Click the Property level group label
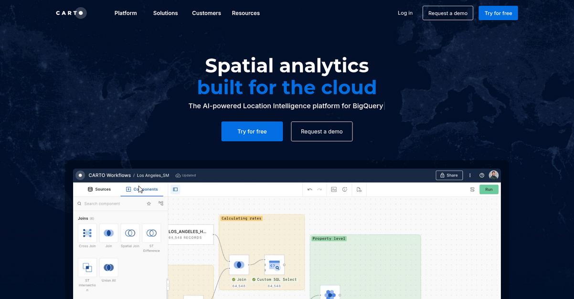 [329, 238]
